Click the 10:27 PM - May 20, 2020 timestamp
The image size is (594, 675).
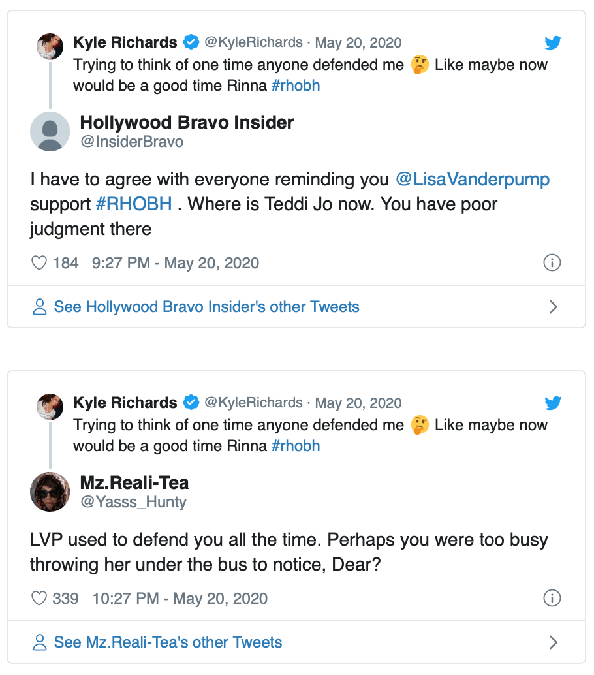(x=180, y=598)
